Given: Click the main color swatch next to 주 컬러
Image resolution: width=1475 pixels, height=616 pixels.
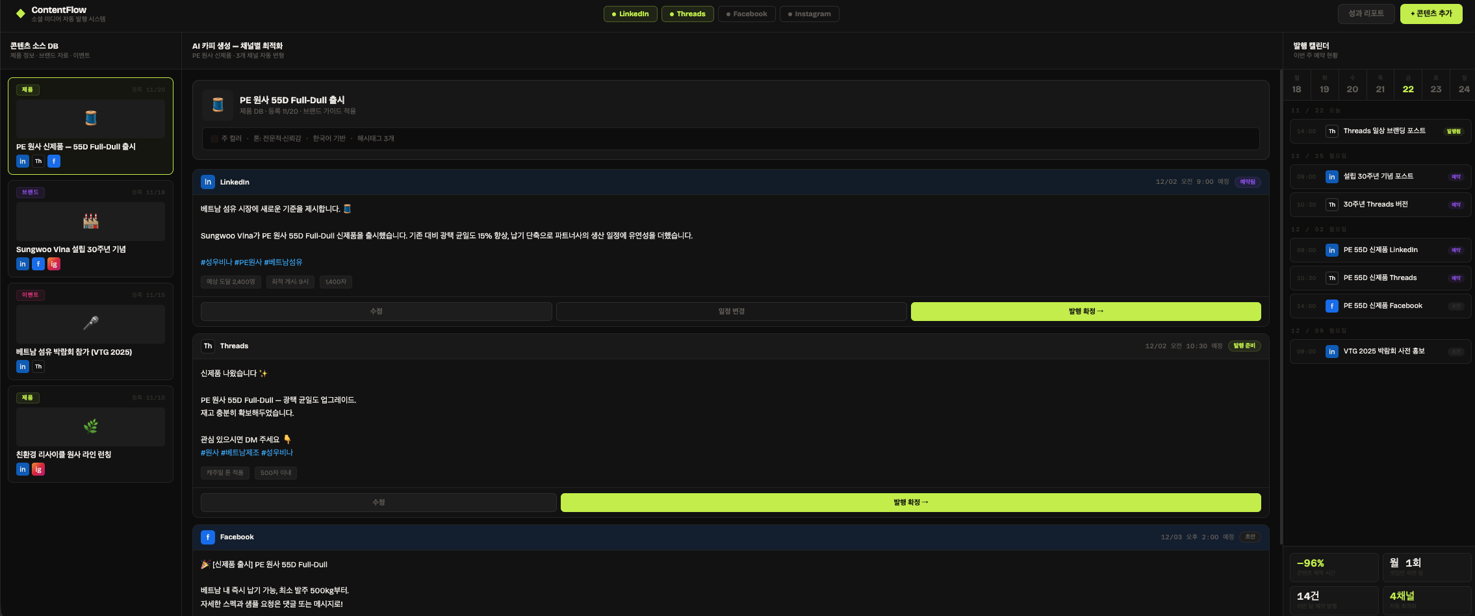Looking at the screenshot, I should (x=214, y=138).
